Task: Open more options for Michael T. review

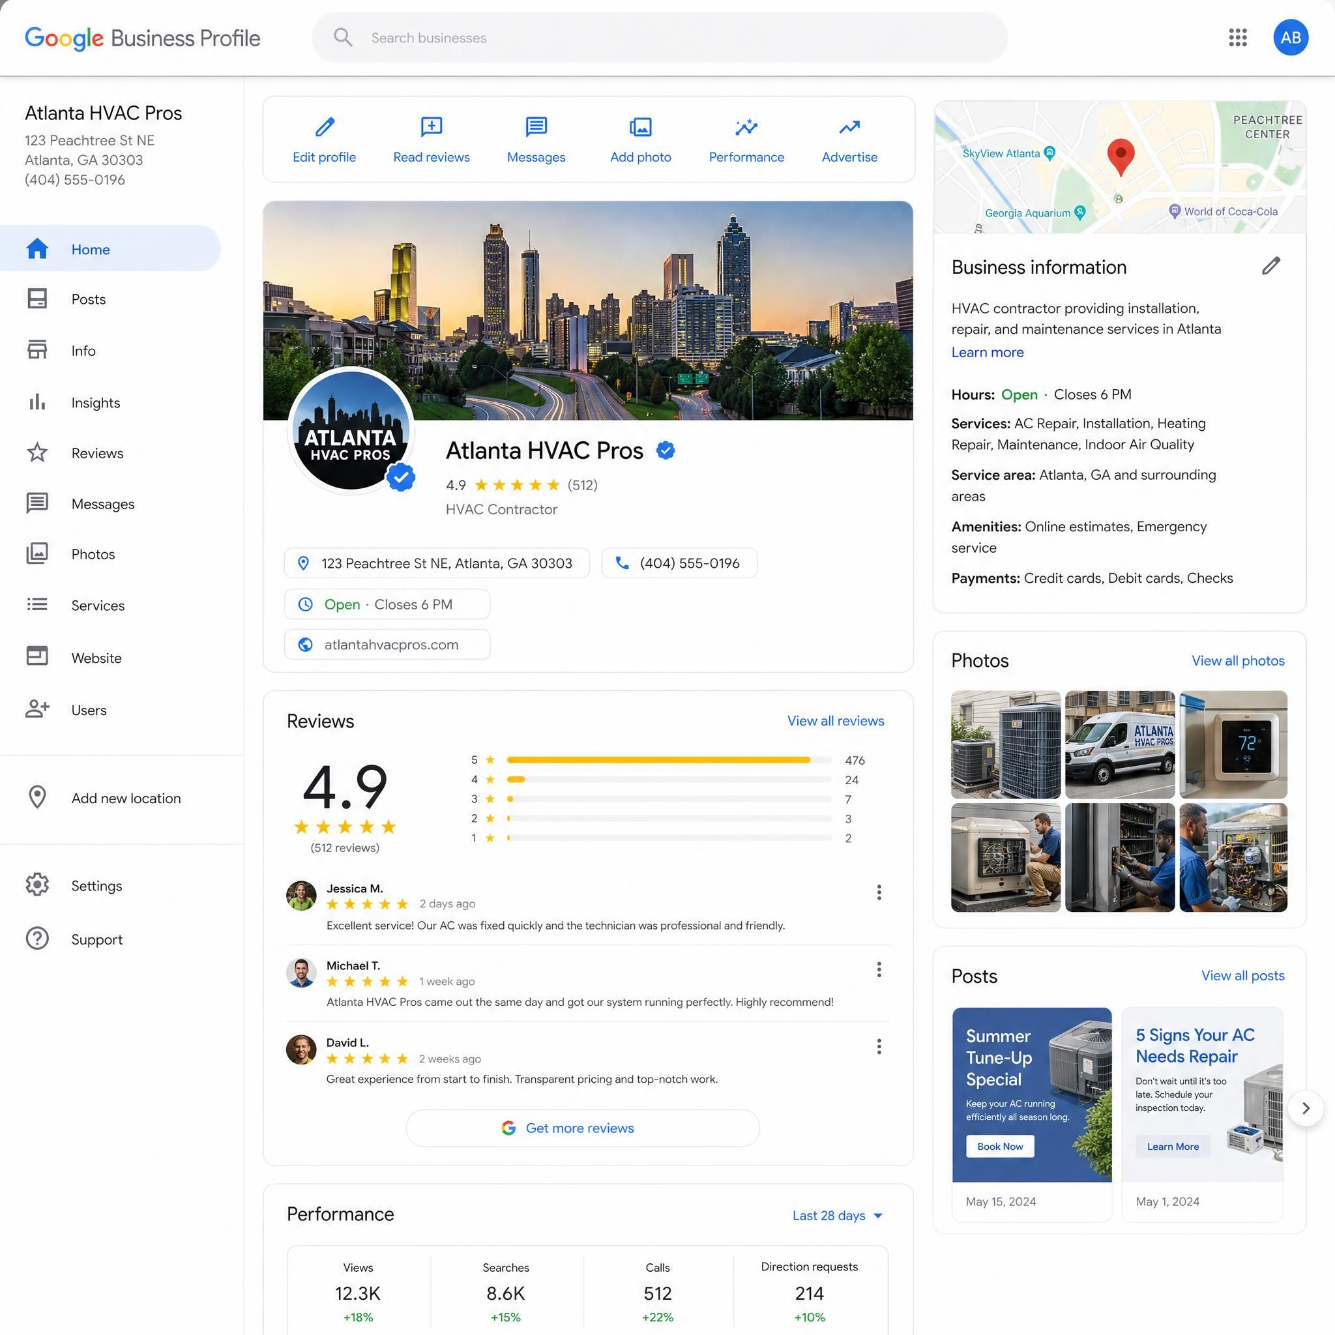Action: (878, 969)
